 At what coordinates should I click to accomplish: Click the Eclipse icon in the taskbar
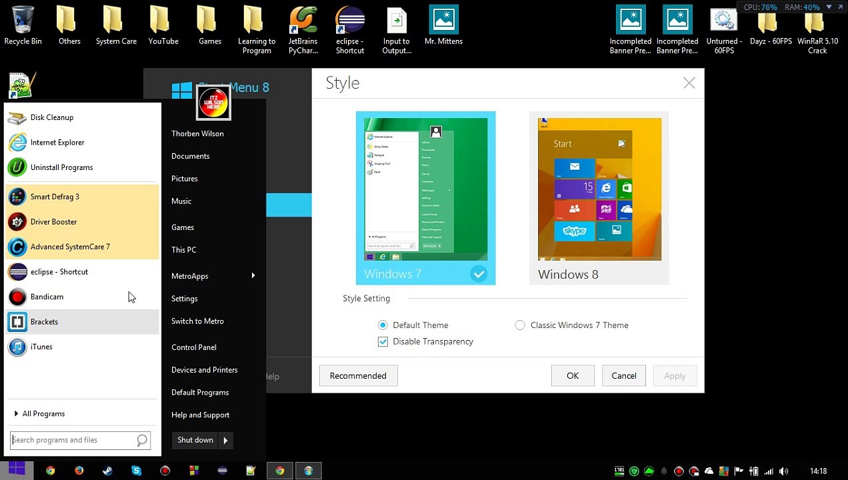click(222, 471)
